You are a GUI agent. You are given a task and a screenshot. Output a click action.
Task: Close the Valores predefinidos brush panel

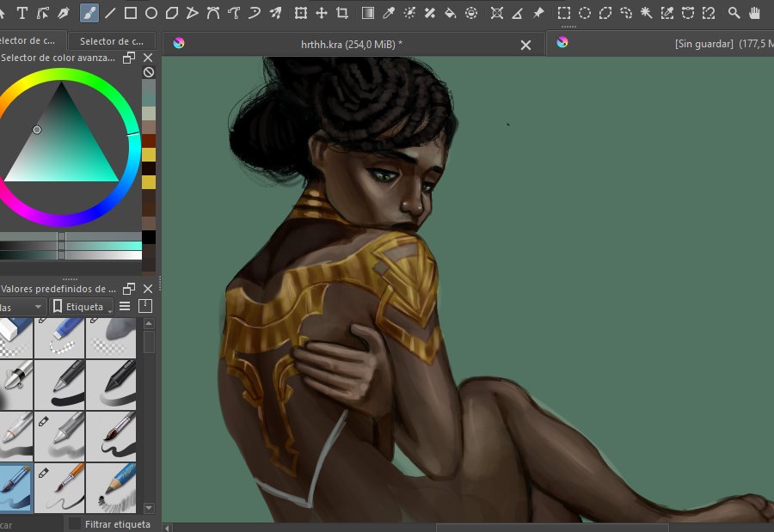click(148, 289)
